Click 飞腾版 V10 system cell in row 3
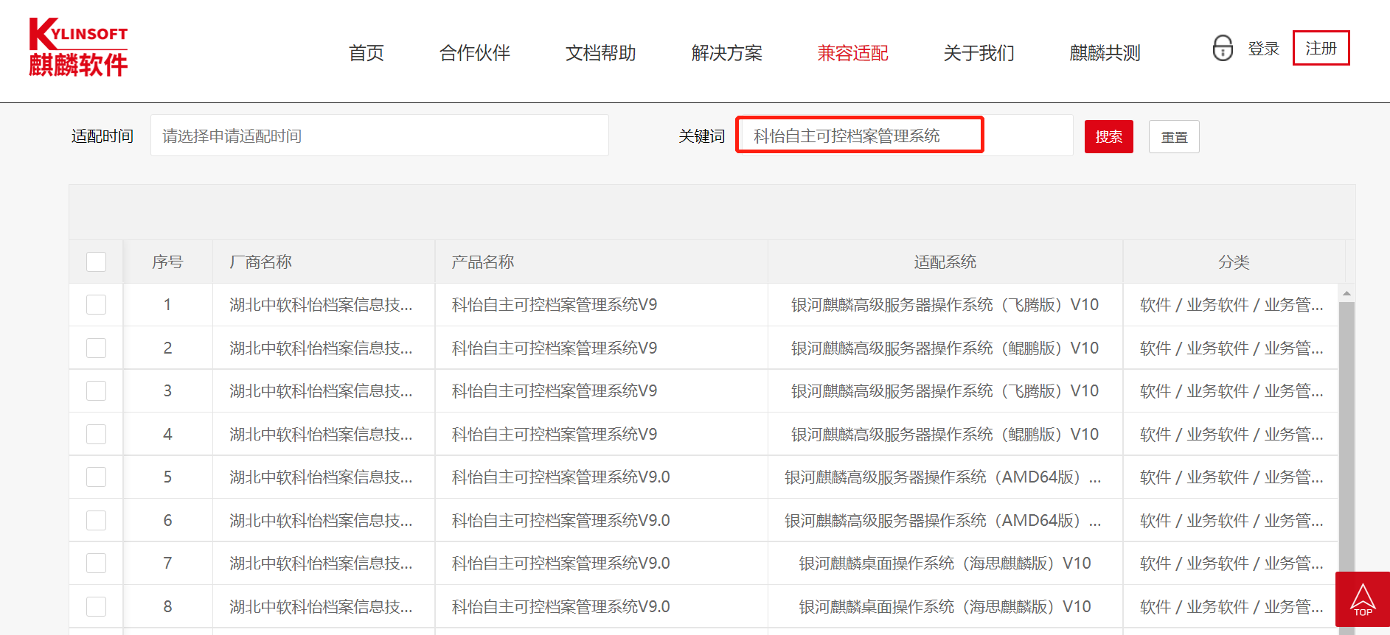1390x635 pixels. pos(945,390)
